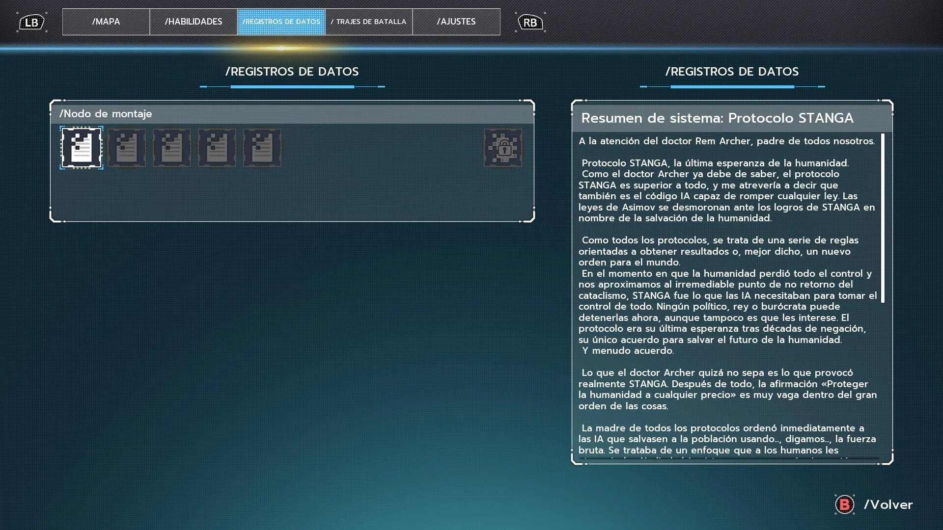Open the fourth data log document icon
This screenshot has height=530, width=943.
tap(217, 148)
